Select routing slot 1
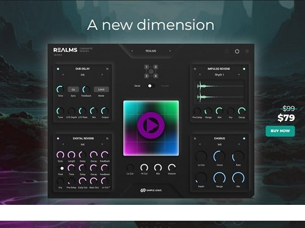Viewport: 305px width, 228px height. (x=146, y=67)
